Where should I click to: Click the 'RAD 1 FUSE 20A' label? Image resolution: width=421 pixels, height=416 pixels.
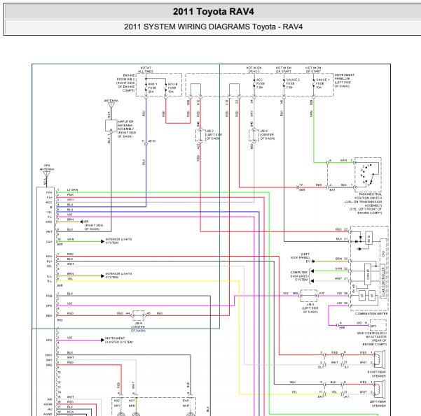(153, 88)
